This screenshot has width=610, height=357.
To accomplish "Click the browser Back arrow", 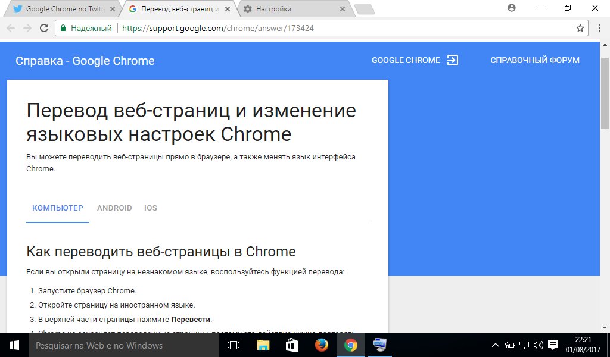I will (11, 28).
